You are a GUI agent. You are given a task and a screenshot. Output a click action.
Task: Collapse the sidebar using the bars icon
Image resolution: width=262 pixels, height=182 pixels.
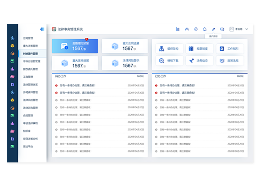click(x=42, y=29)
